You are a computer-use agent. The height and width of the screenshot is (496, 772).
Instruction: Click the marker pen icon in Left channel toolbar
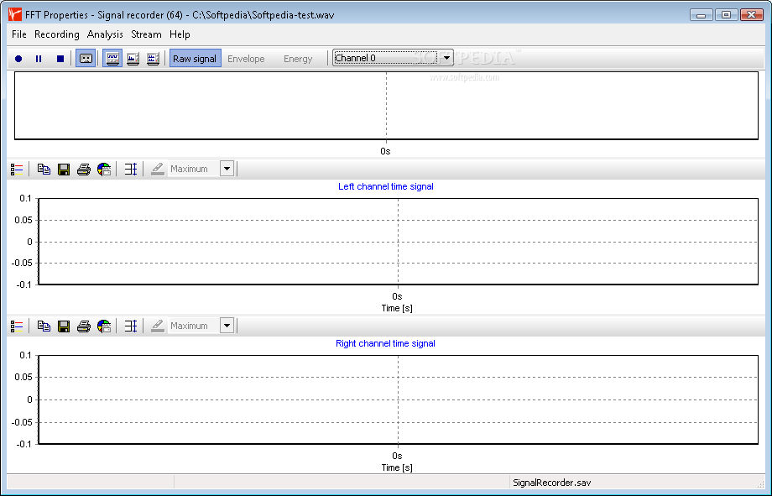(x=157, y=170)
